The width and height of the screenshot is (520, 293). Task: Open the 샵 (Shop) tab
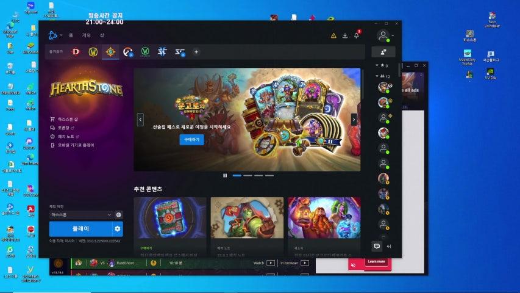(102, 35)
